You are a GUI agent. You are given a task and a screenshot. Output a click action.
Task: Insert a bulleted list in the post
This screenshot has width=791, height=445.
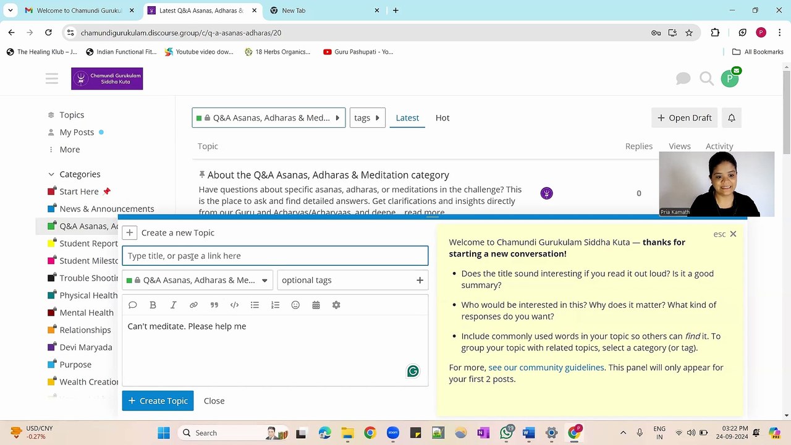click(x=255, y=305)
